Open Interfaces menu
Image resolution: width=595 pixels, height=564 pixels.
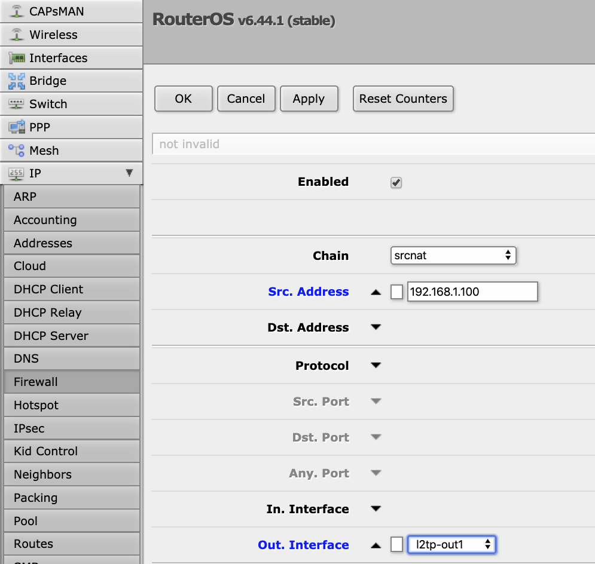(71, 57)
